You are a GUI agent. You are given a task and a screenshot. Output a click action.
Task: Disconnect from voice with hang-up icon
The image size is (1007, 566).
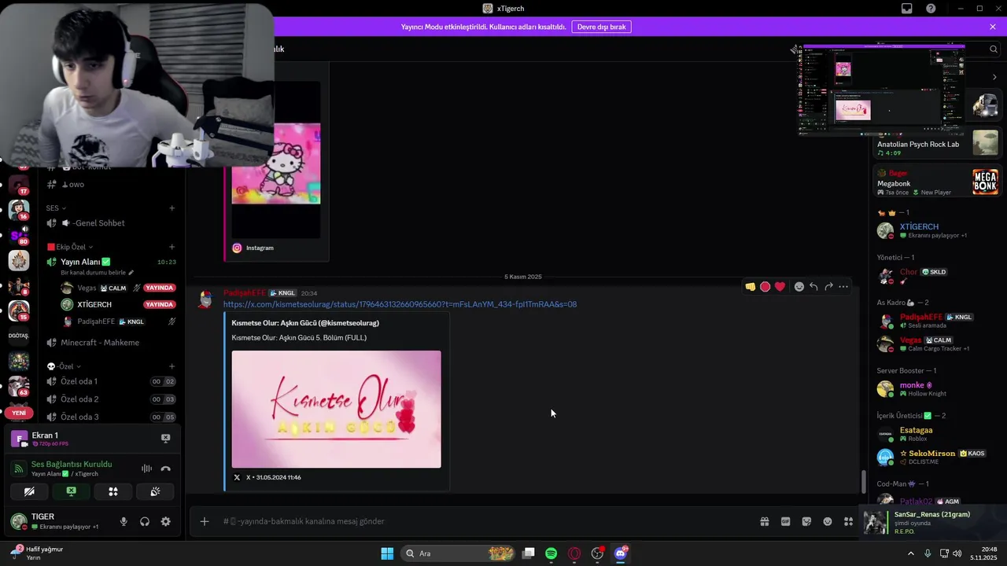pyautogui.click(x=165, y=469)
